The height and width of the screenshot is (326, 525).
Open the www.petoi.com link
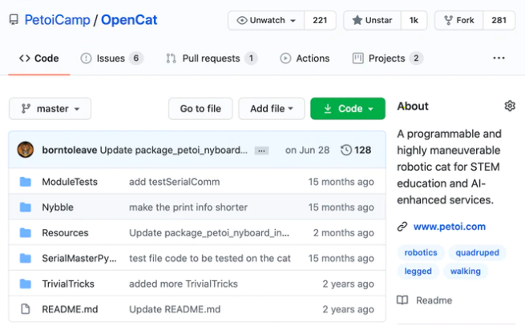pos(450,227)
